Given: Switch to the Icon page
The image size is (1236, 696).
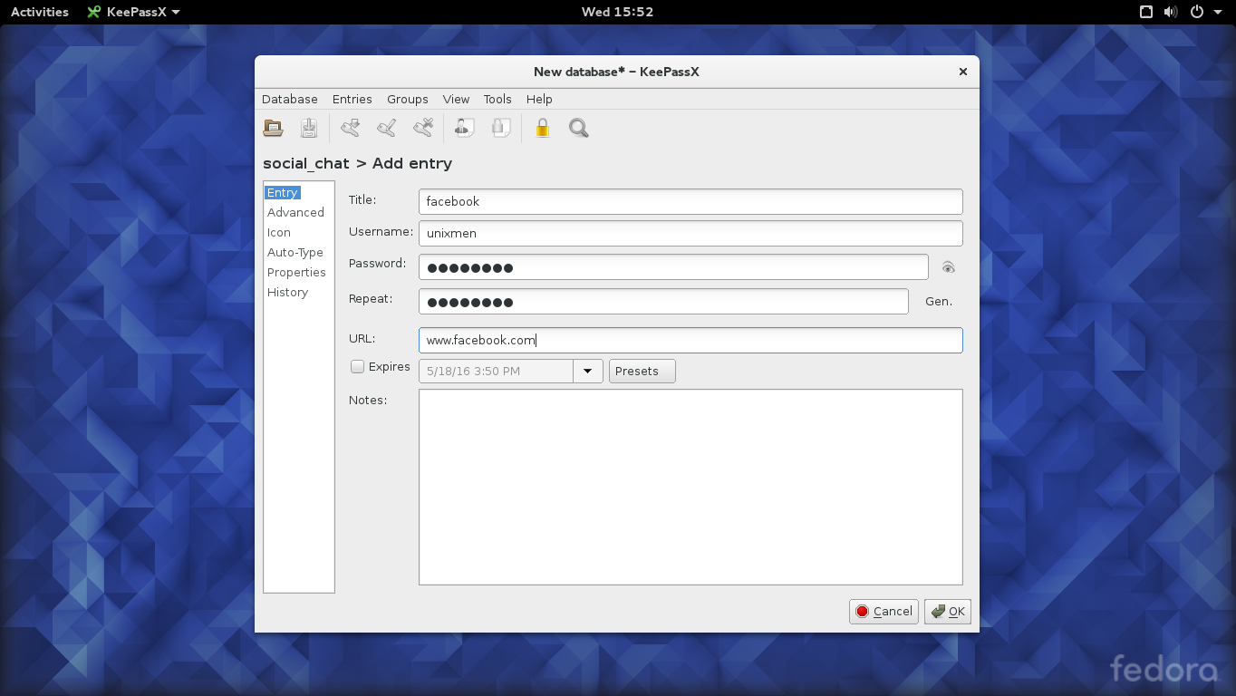Looking at the screenshot, I should [x=279, y=233].
